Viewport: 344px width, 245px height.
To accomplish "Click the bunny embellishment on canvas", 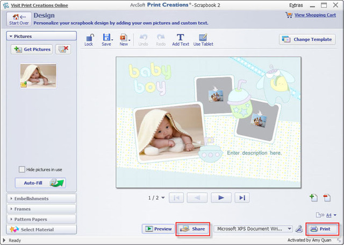I will (x=276, y=85).
